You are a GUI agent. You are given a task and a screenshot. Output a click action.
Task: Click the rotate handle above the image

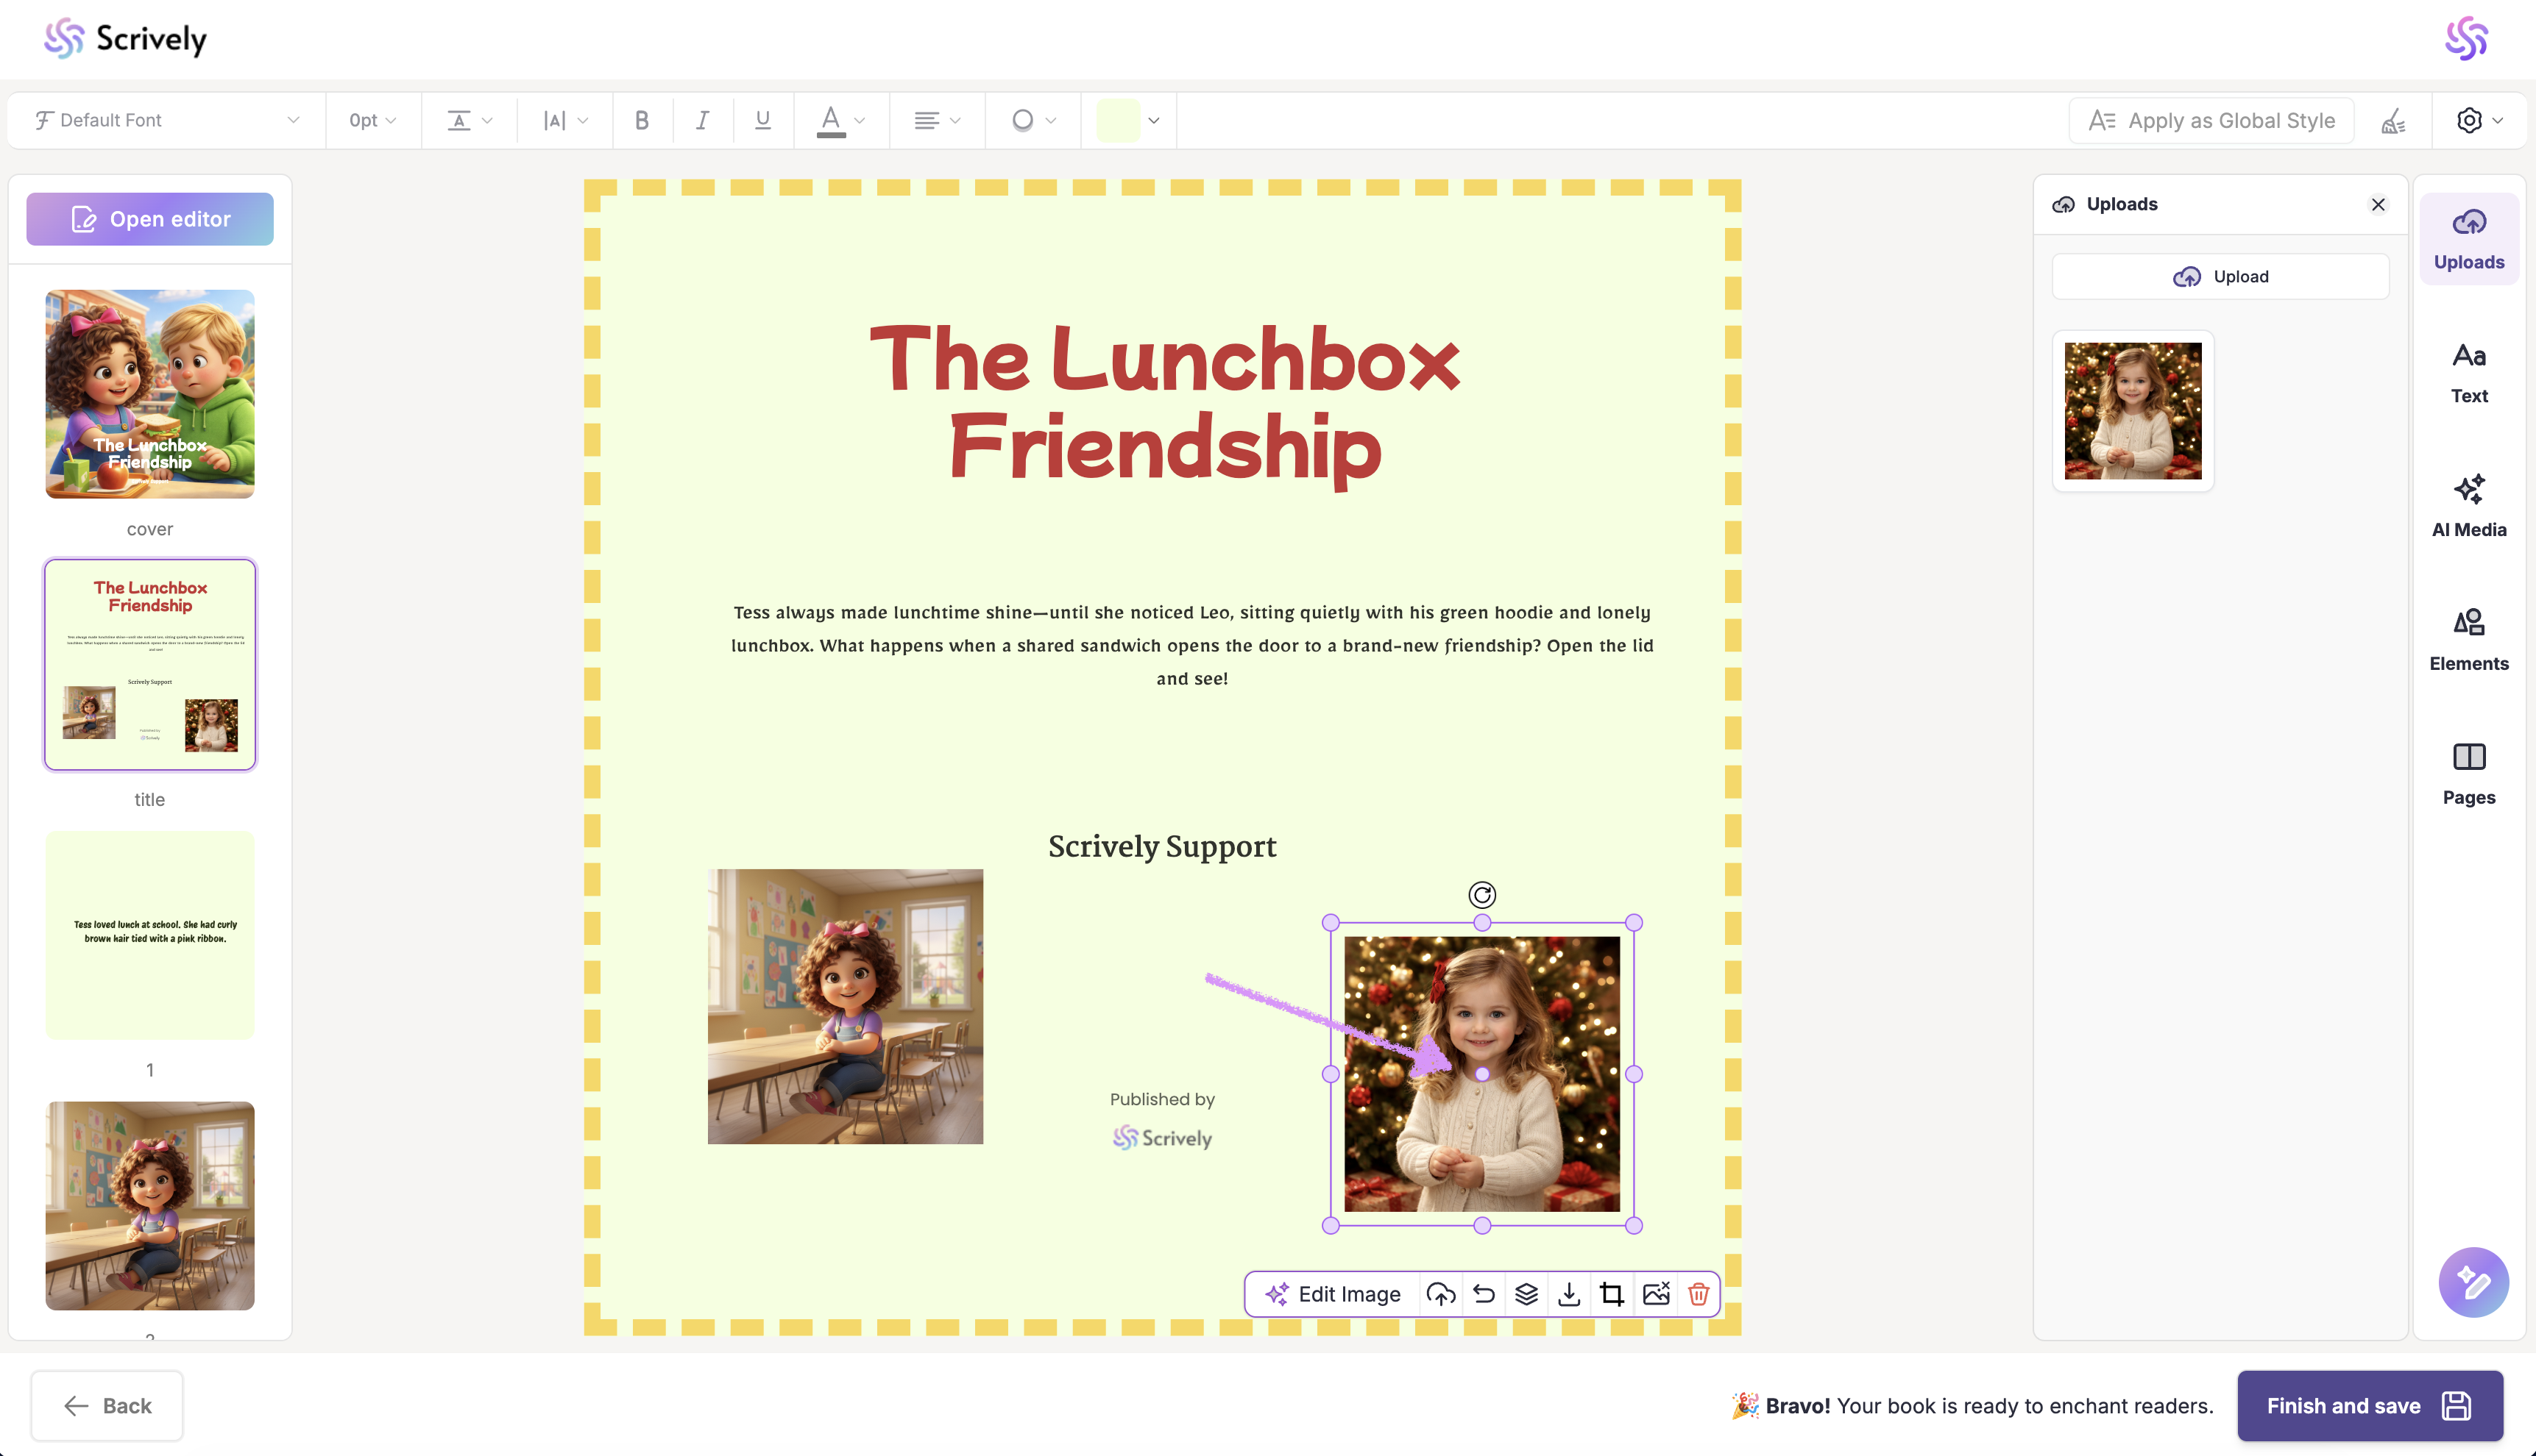[1482, 895]
